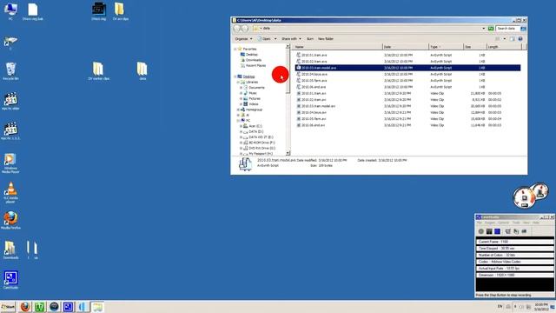Collapse the Libraries tree node
Viewport: 556px width, 313px height.
(238, 82)
